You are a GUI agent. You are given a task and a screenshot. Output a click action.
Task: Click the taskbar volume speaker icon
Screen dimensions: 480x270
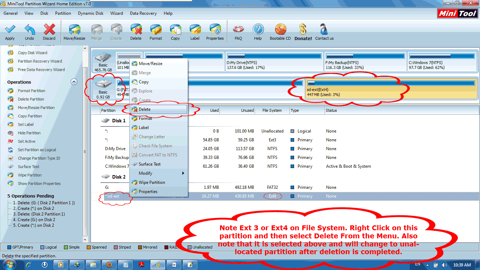[x=445, y=265]
